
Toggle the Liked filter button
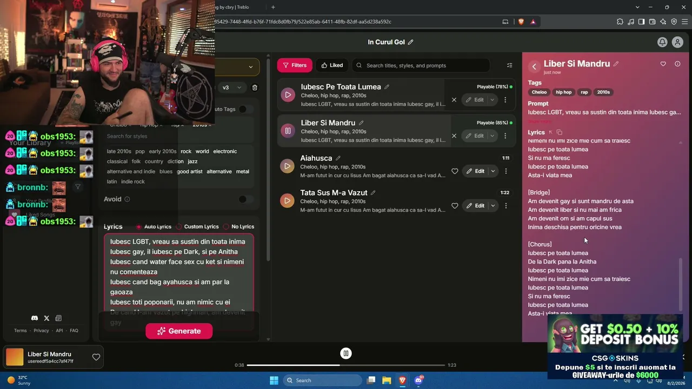(332, 65)
